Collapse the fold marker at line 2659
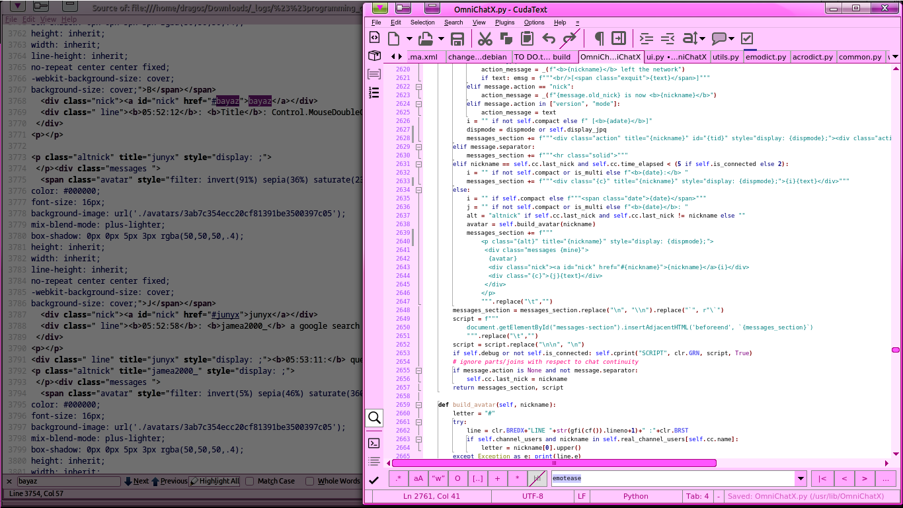This screenshot has height=508, width=903. click(418, 405)
